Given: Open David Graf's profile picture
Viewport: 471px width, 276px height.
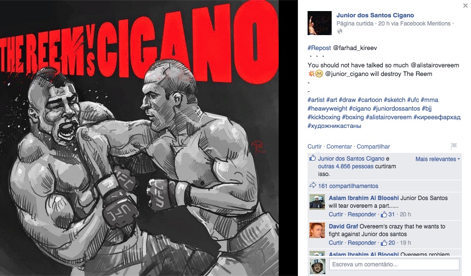Looking at the screenshot, I should coord(317,230).
